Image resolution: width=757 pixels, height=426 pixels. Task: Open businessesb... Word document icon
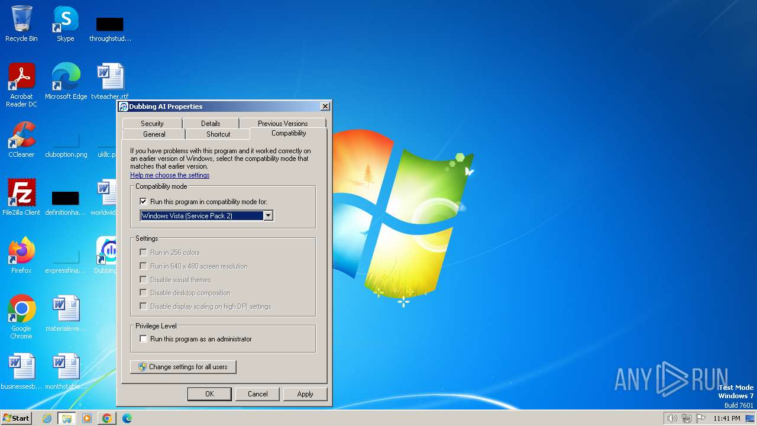pyautogui.click(x=21, y=372)
